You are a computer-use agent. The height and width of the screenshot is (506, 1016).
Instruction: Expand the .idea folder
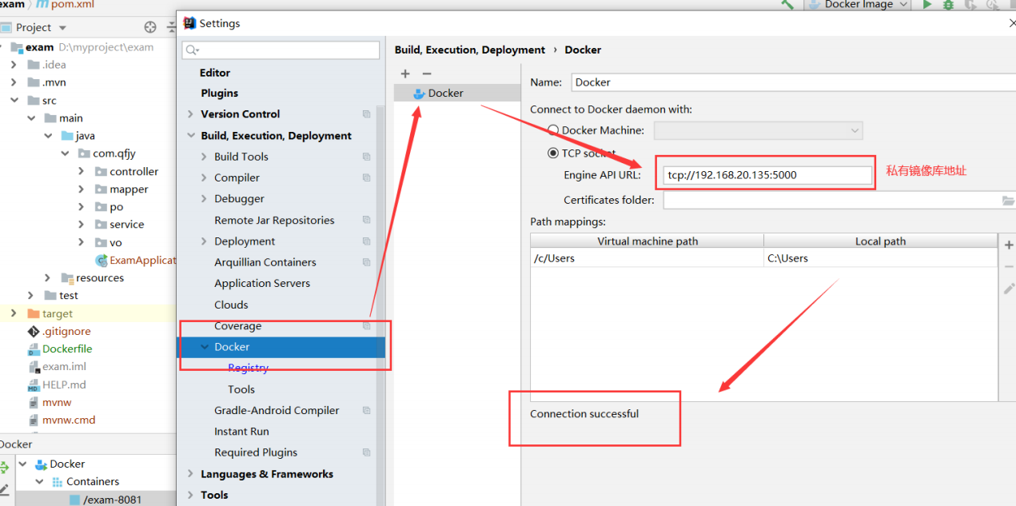click(x=14, y=65)
